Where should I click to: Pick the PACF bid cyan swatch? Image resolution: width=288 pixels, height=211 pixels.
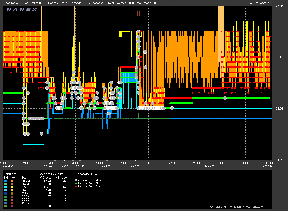coord(6,187)
